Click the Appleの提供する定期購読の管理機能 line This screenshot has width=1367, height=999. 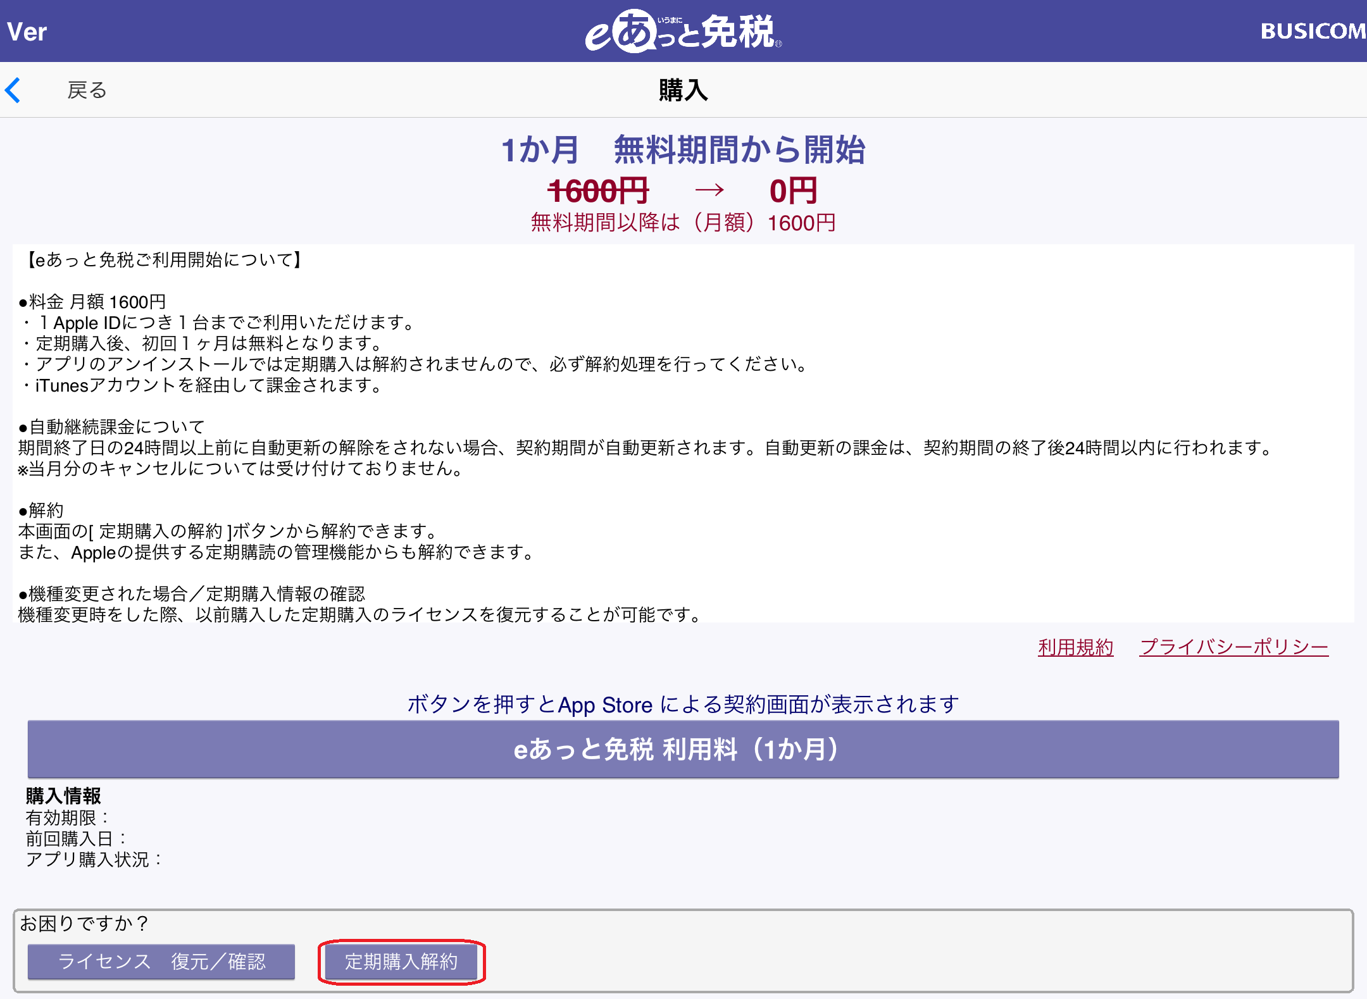277,552
